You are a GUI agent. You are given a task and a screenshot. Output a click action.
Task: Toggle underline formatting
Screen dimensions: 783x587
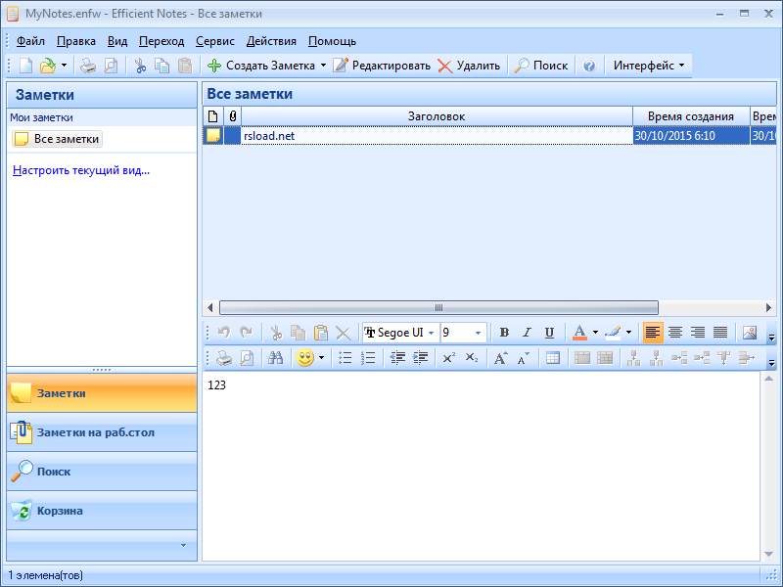pyautogui.click(x=549, y=333)
